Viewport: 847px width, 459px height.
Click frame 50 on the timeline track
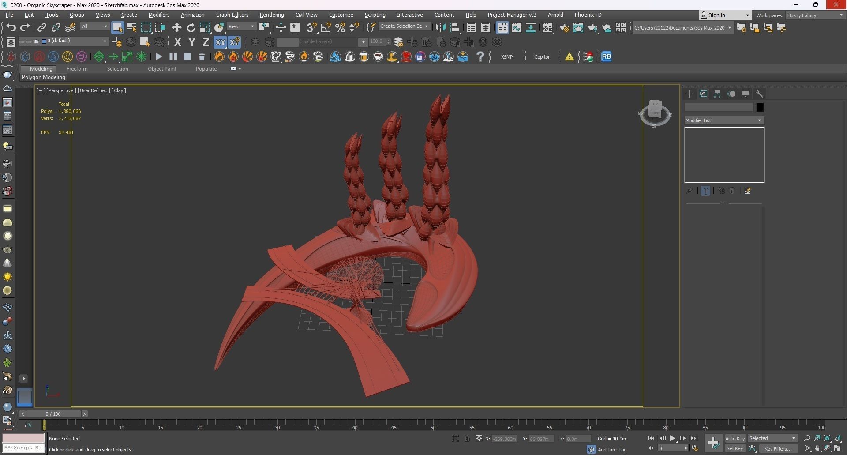pyautogui.click(x=433, y=425)
